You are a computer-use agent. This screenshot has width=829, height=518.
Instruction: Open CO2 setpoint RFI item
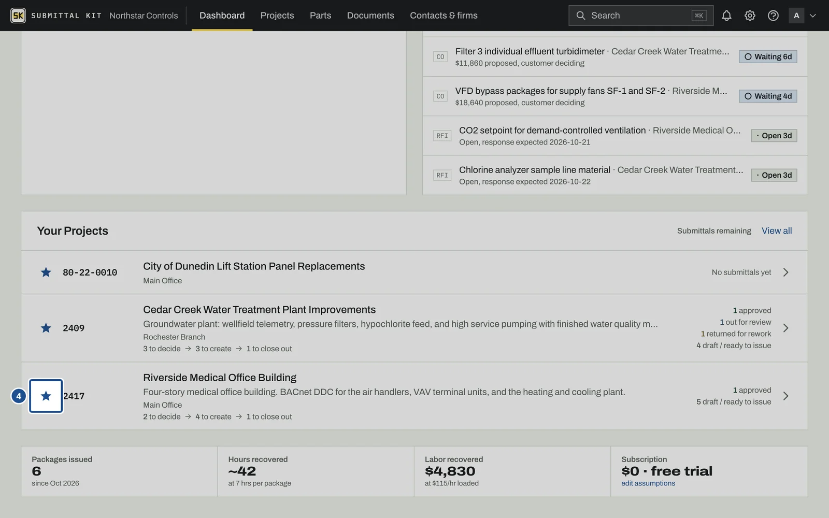[x=615, y=136]
